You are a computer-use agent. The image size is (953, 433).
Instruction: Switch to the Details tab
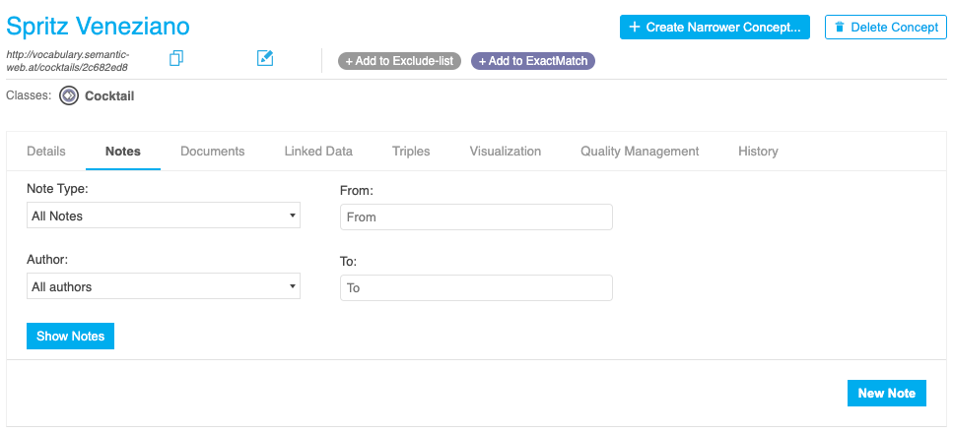[x=46, y=152]
